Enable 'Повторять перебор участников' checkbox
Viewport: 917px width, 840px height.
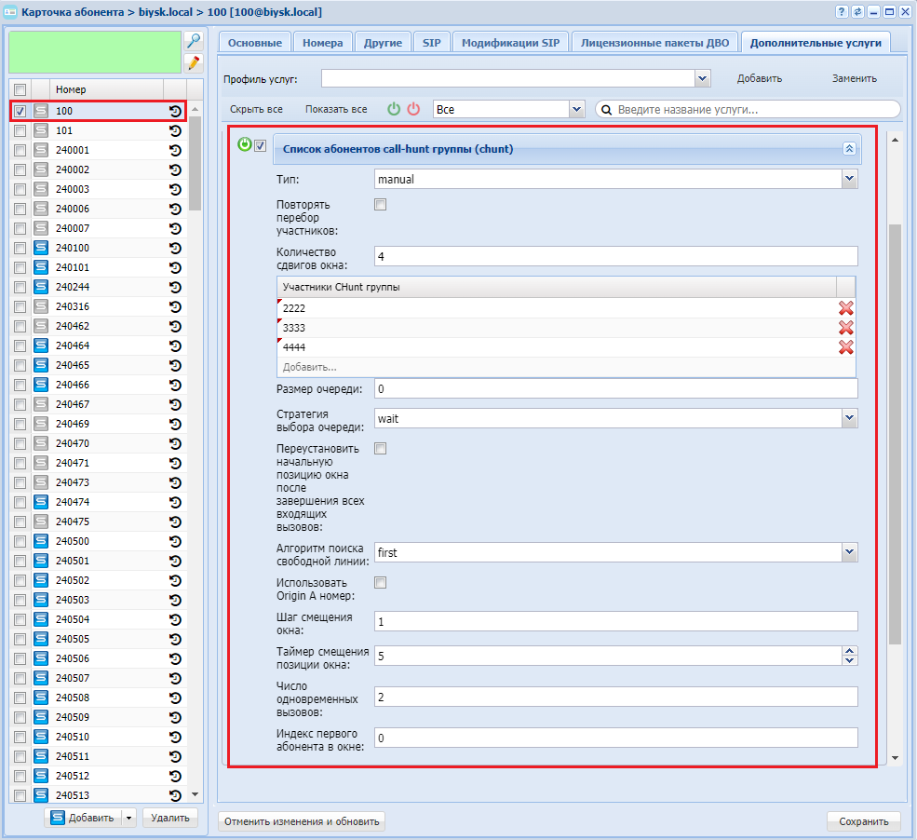(380, 205)
